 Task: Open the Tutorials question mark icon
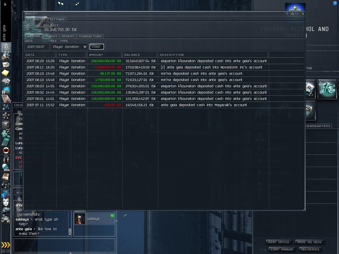tap(6, 193)
